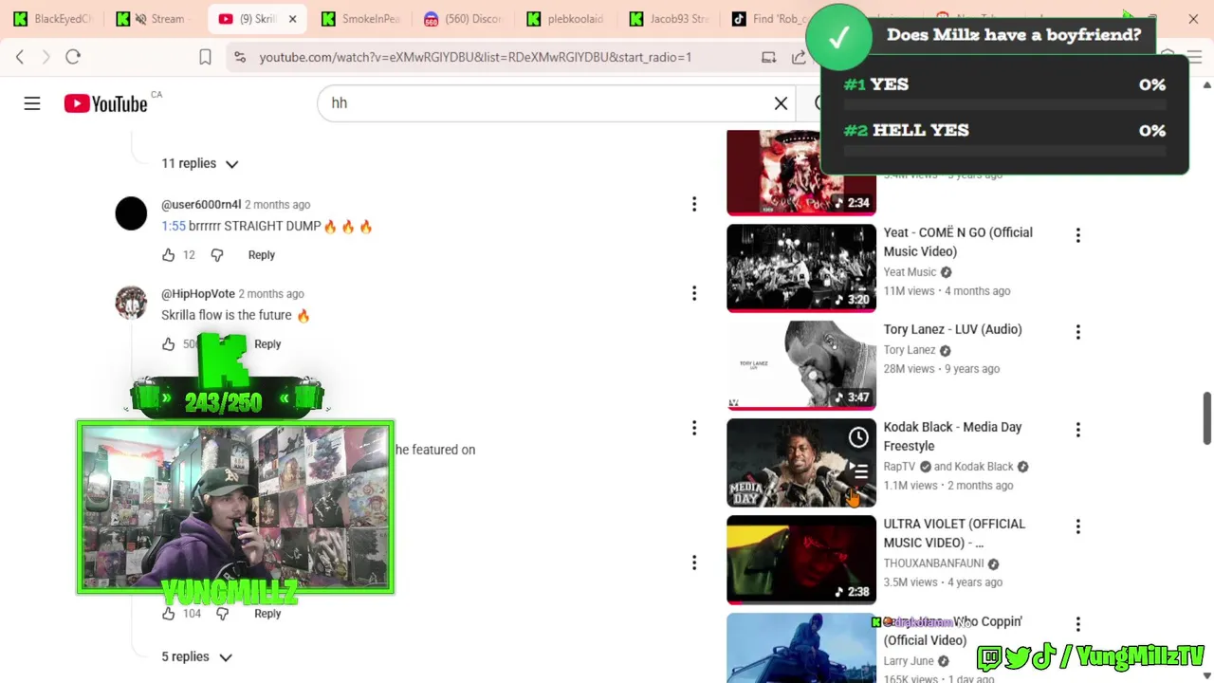Vote YES in the stream poll

coord(1004,90)
